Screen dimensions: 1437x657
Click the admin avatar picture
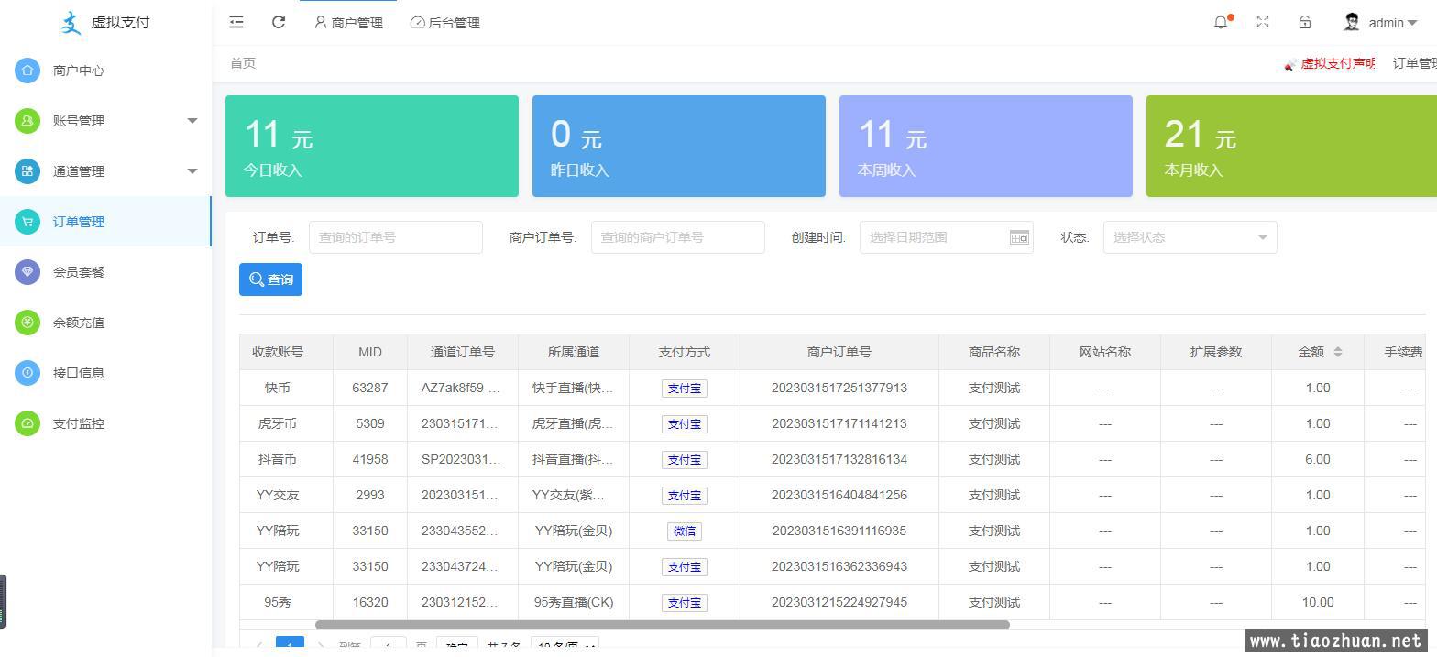click(x=1351, y=22)
